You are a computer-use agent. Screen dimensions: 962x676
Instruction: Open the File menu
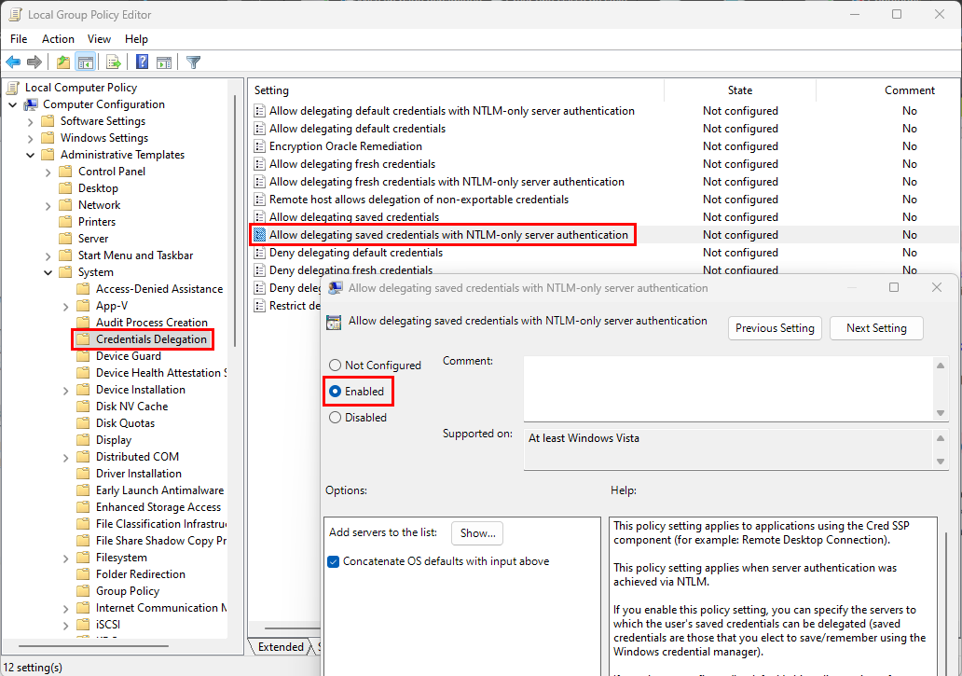[x=19, y=39]
